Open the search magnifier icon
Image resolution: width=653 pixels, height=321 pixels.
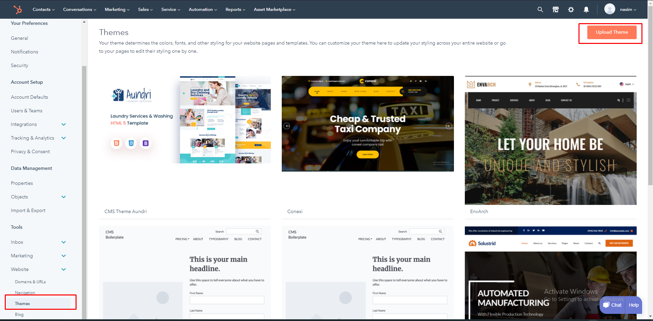click(x=540, y=10)
